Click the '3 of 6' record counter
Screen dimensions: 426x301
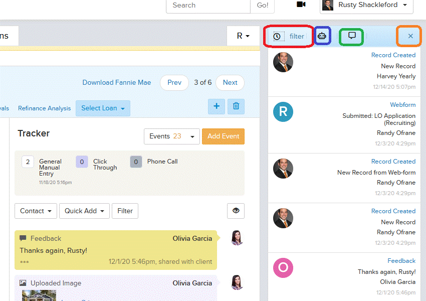pyautogui.click(x=202, y=83)
